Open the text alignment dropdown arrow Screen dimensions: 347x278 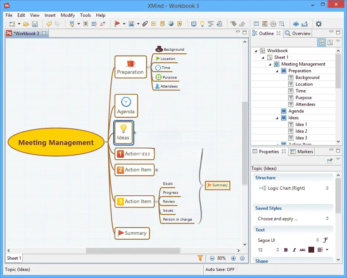(327, 250)
